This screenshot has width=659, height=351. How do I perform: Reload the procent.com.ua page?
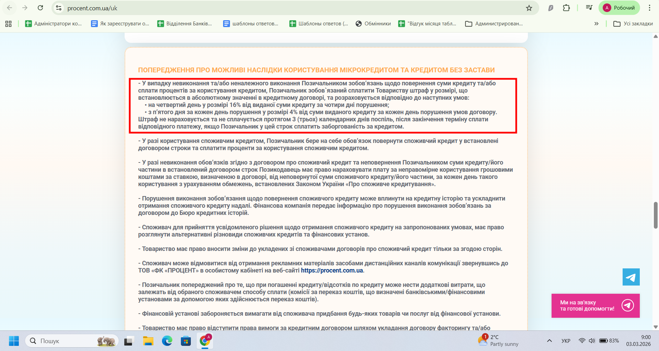coord(40,8)
